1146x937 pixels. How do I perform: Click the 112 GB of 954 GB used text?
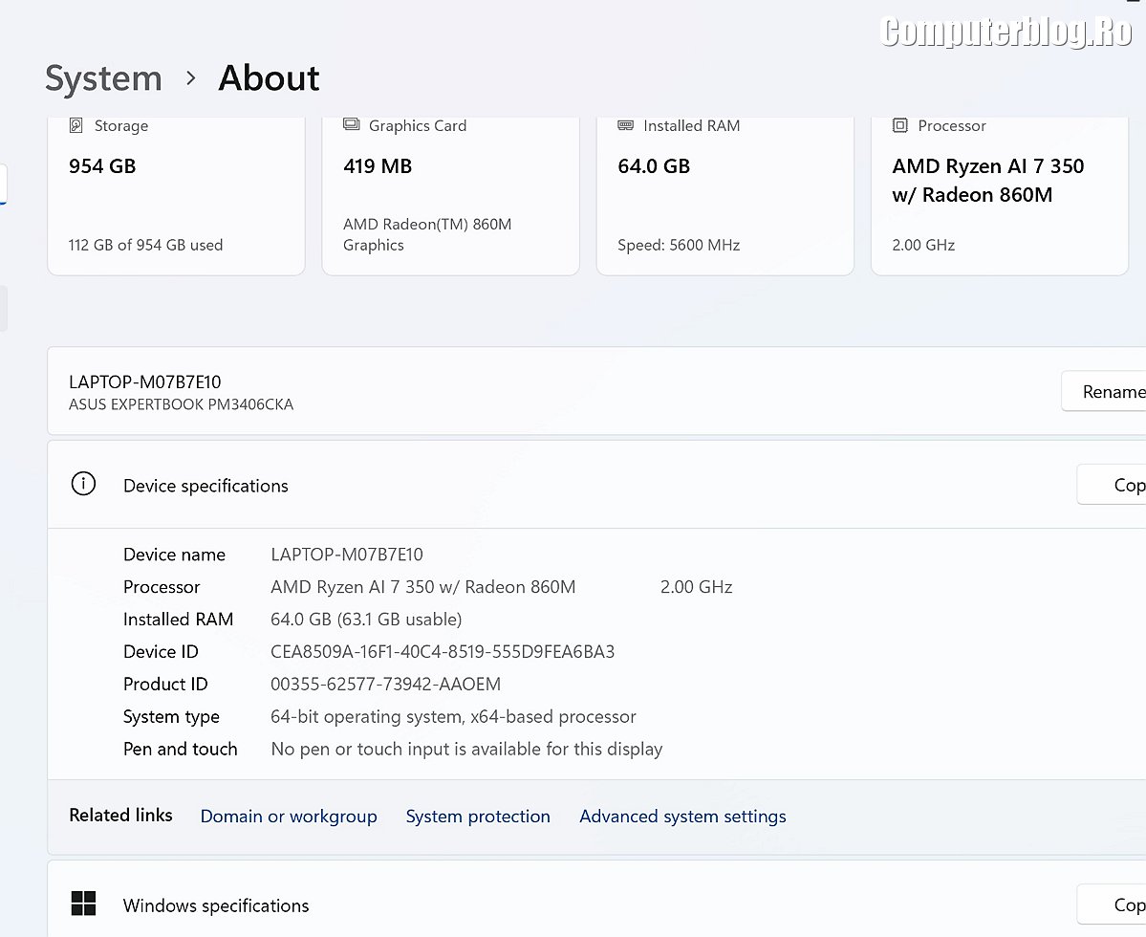(x=145, y=245)
